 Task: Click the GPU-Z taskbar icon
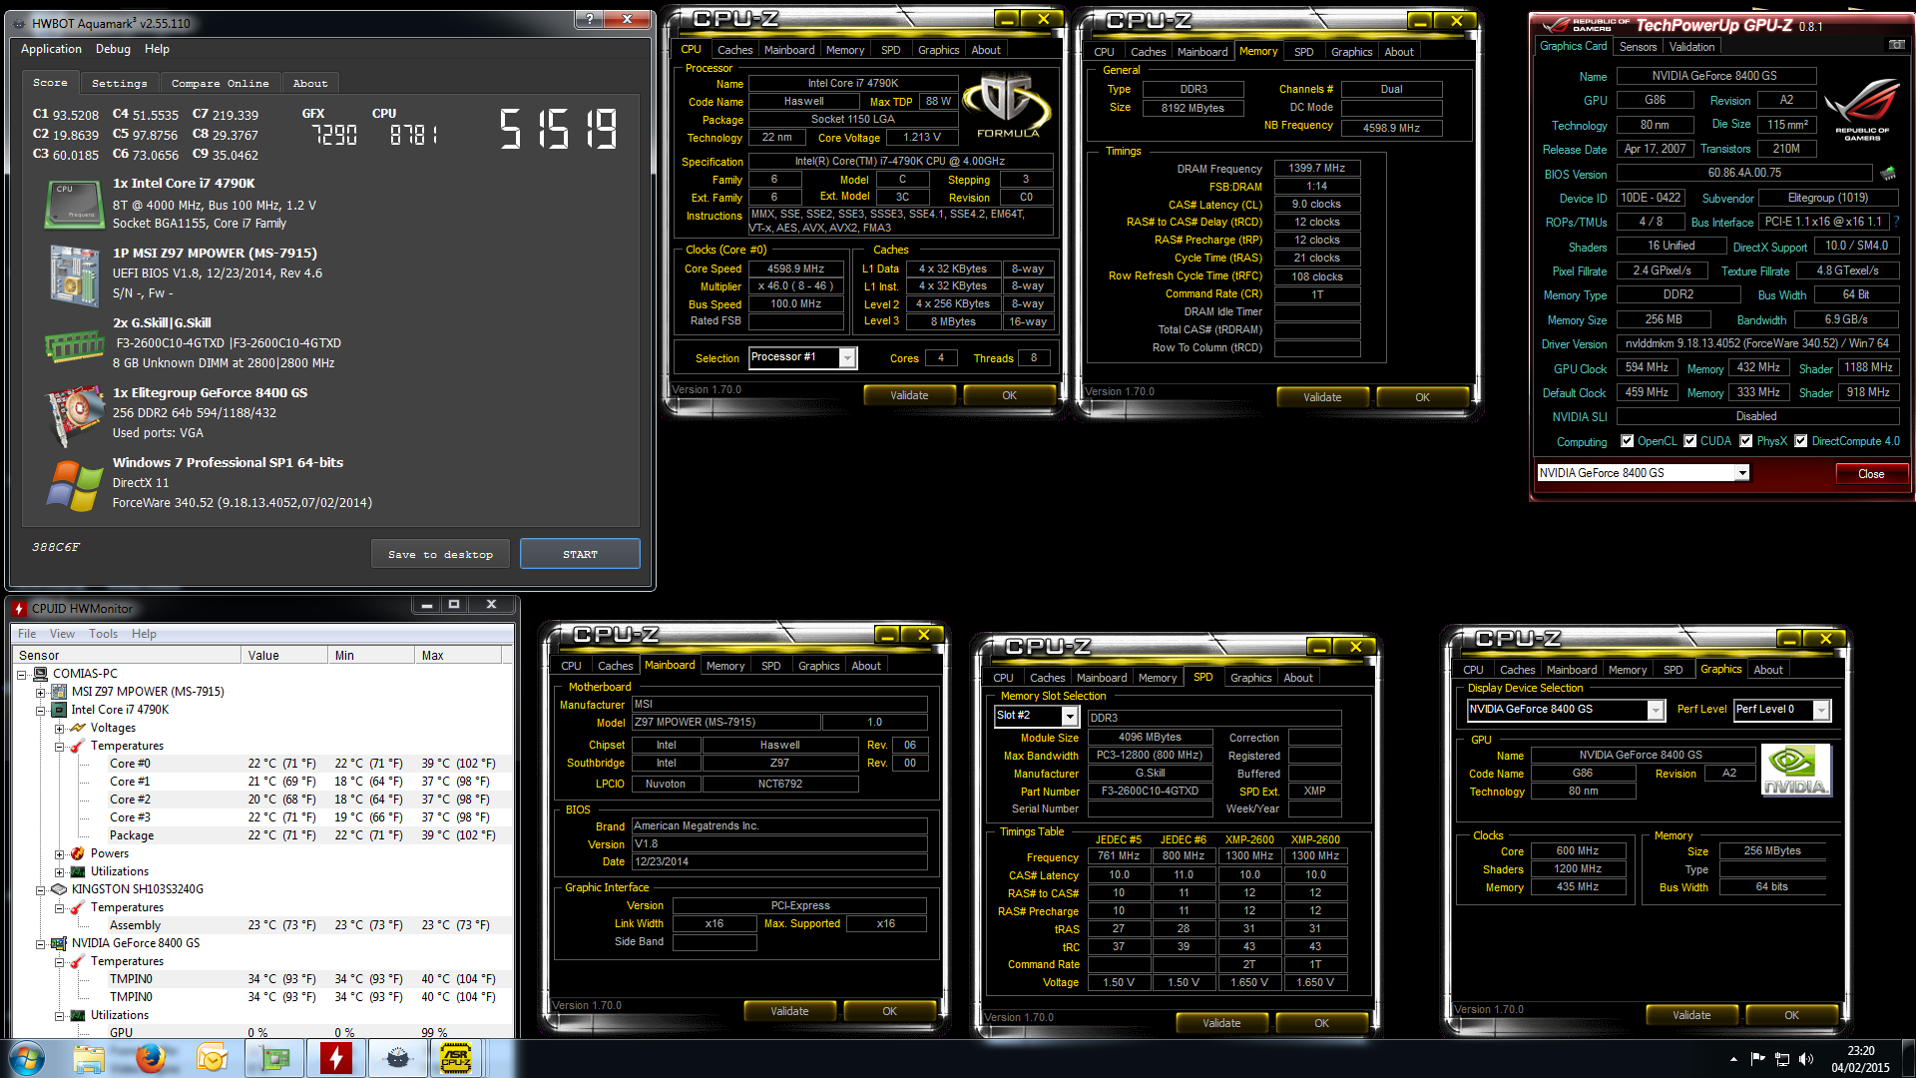tap(274, 1058)
